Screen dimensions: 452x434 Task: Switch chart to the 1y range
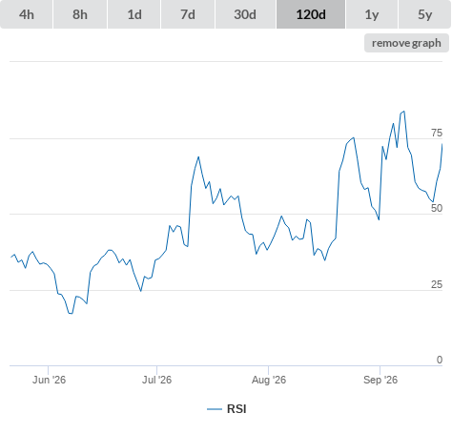(372, 14)
